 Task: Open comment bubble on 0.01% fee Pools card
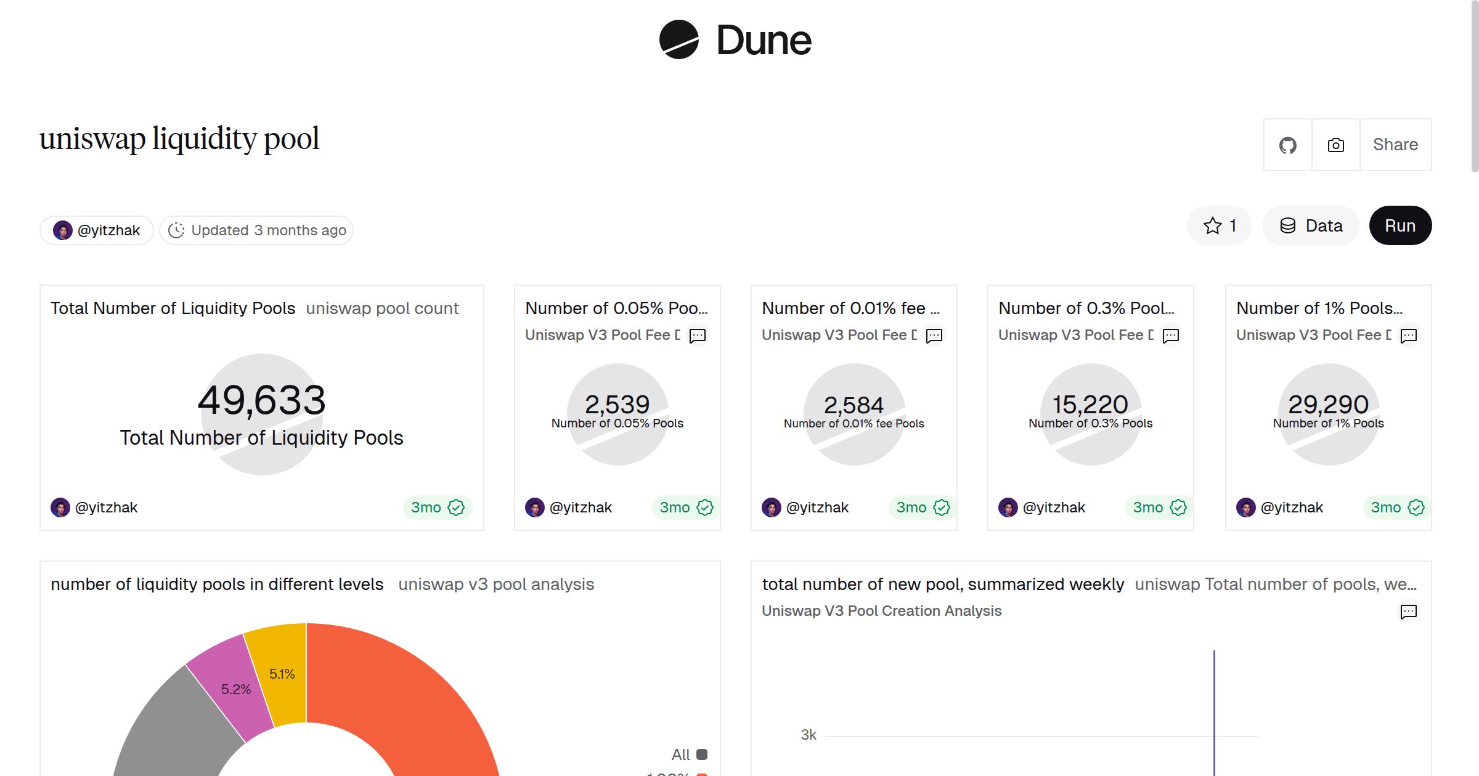(x=934, y=336)
